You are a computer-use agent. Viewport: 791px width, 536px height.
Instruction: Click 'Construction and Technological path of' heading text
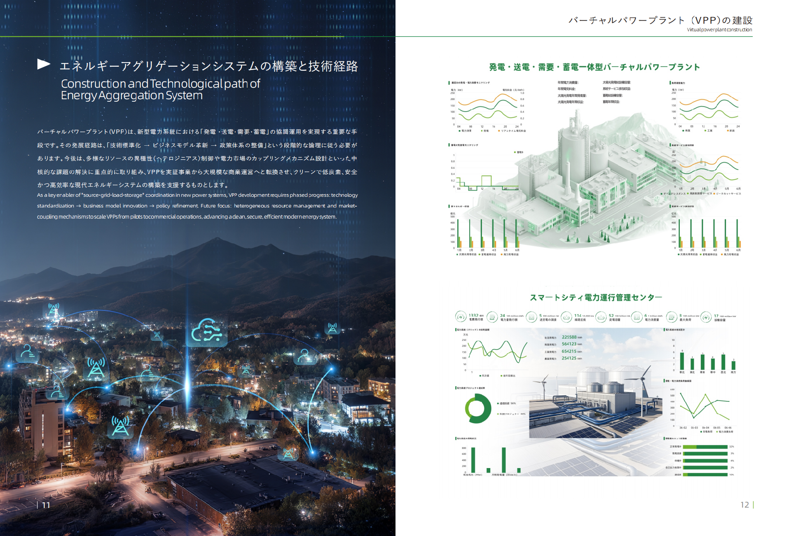click(161, 84)
